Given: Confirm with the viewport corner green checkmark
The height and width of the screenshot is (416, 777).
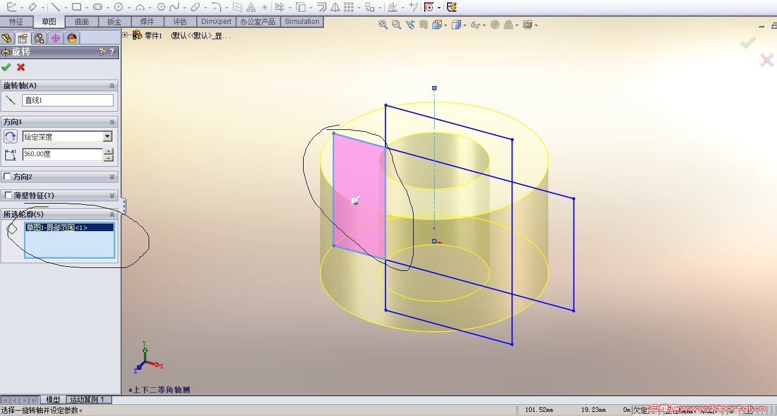Looking at the screenshot, I should [x=748, y=42].
